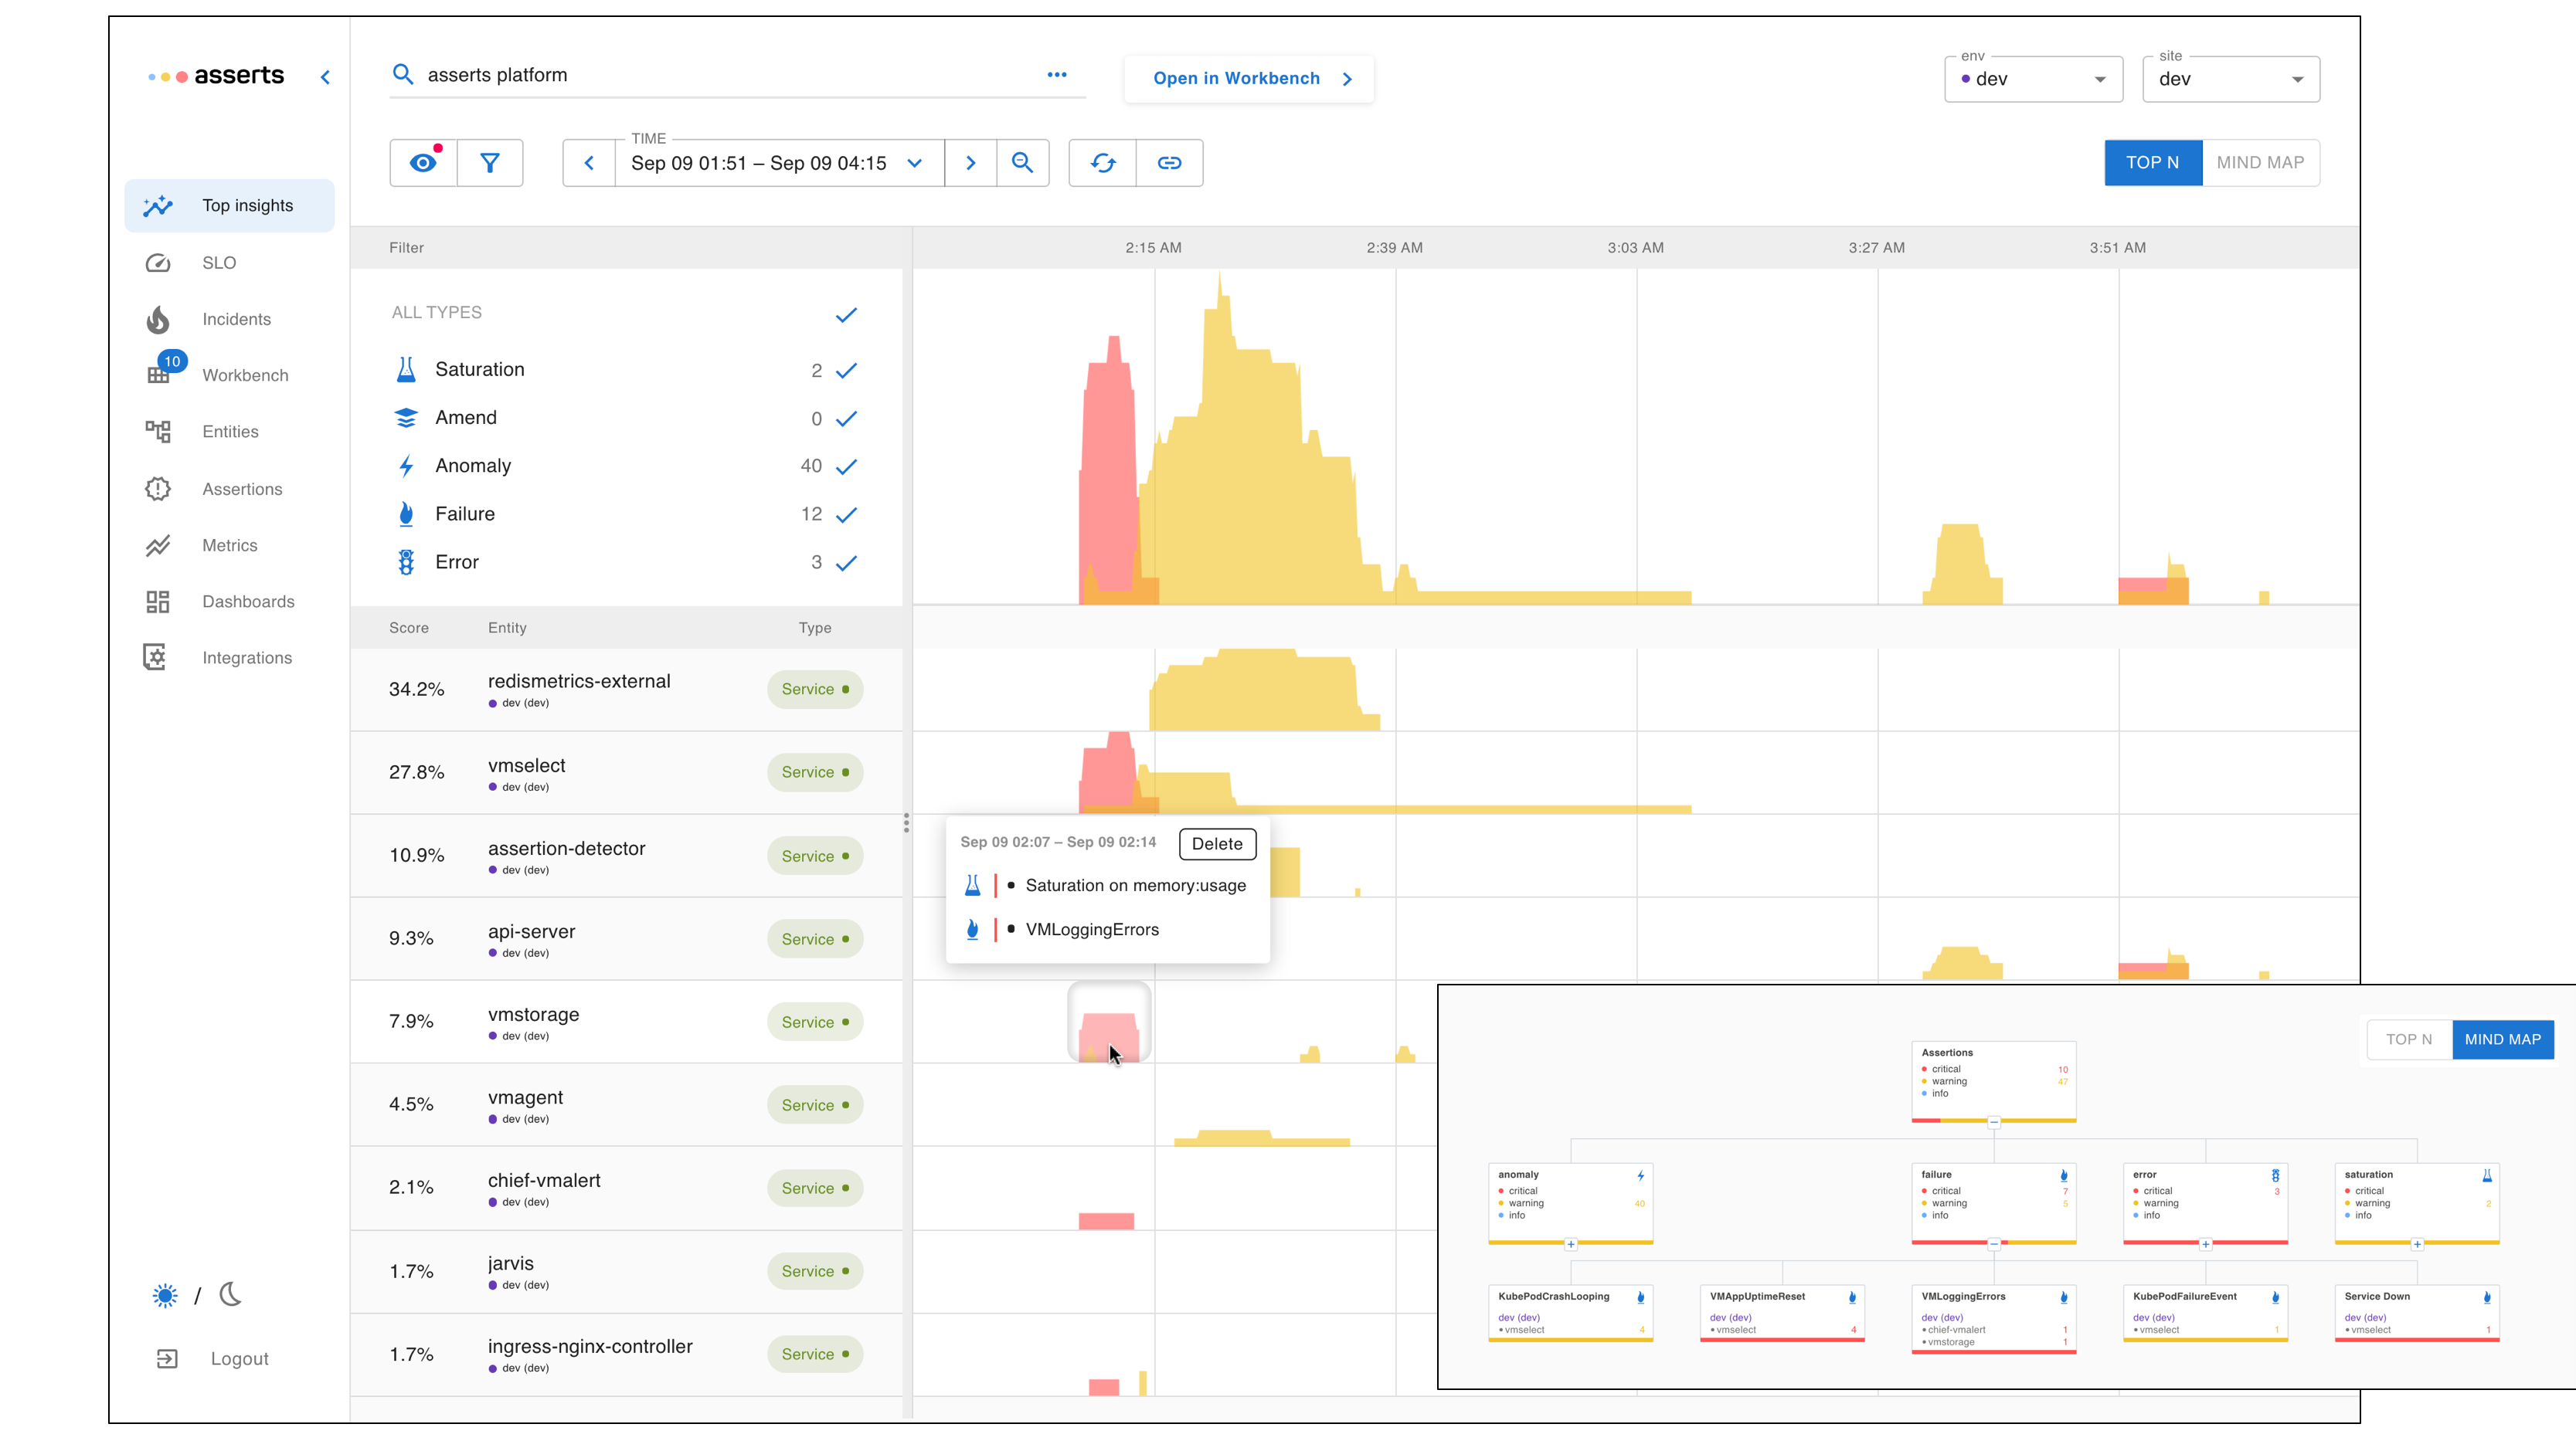Switch to MIND MAP tab
Screen dimensions: 2576x1441
(2259, 163)
